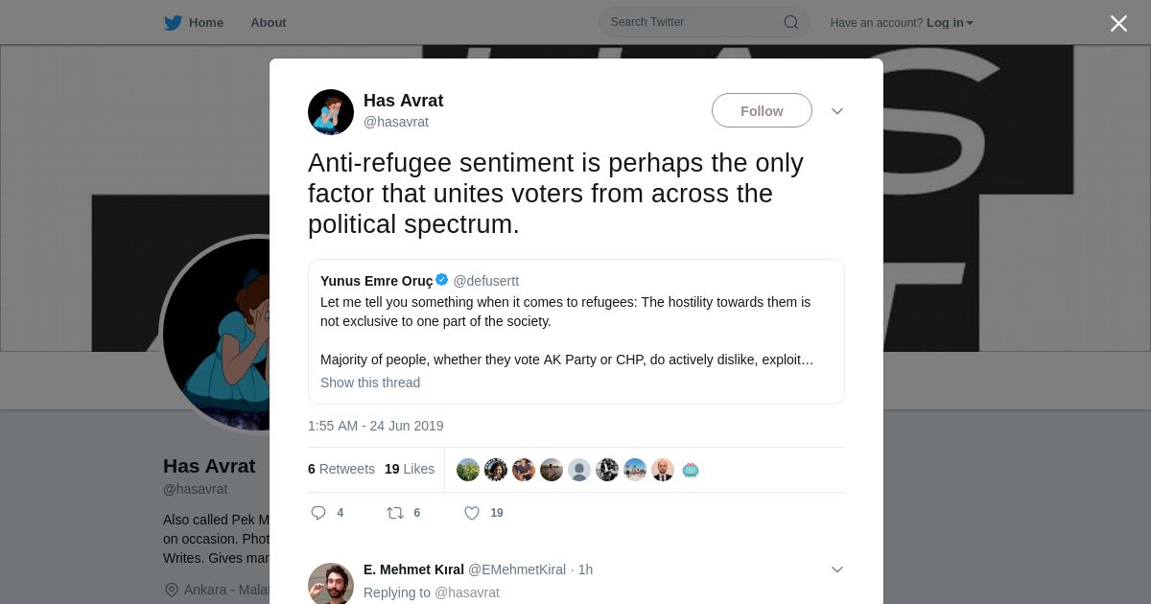Click the first liker's avatar thumbnail
1151x604 pixels.
[468, 470]
